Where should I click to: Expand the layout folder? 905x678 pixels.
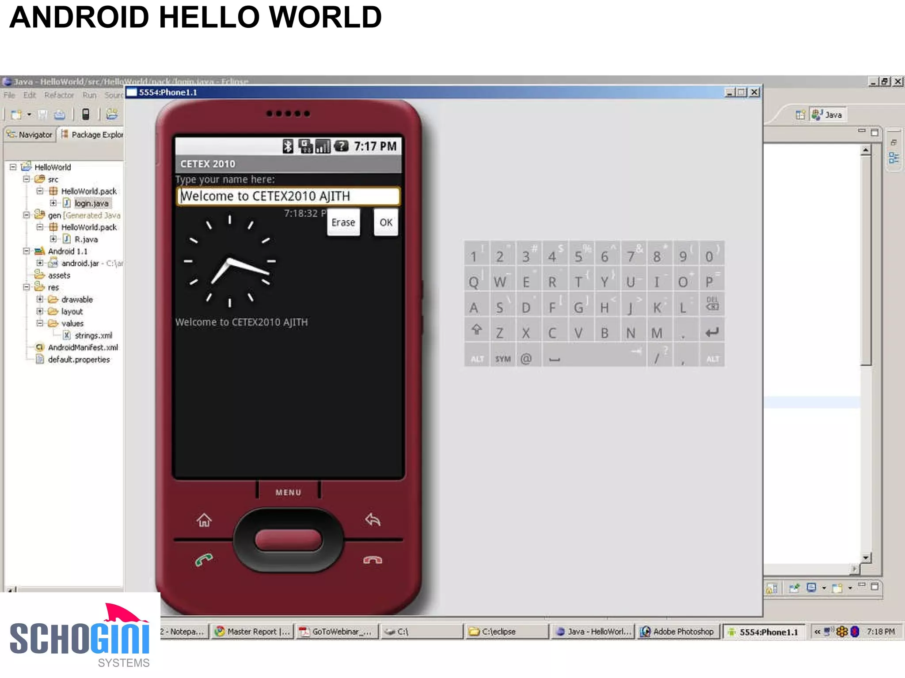40,311
